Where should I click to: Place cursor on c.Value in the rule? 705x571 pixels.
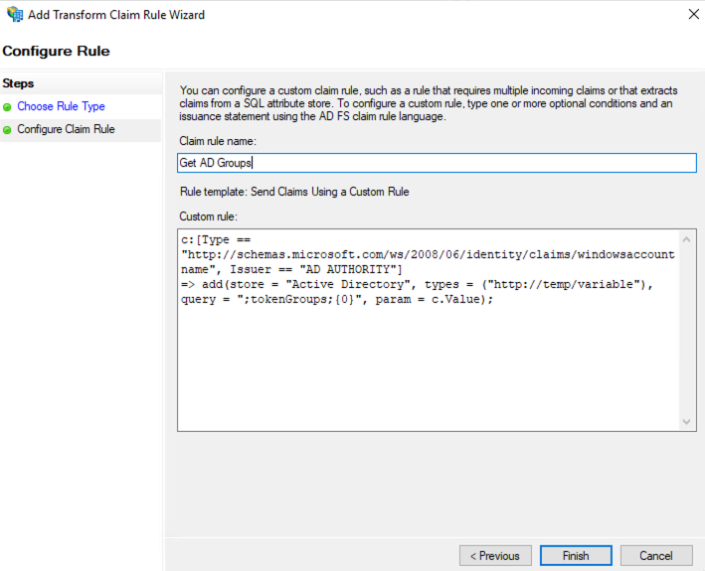point(455,300)
